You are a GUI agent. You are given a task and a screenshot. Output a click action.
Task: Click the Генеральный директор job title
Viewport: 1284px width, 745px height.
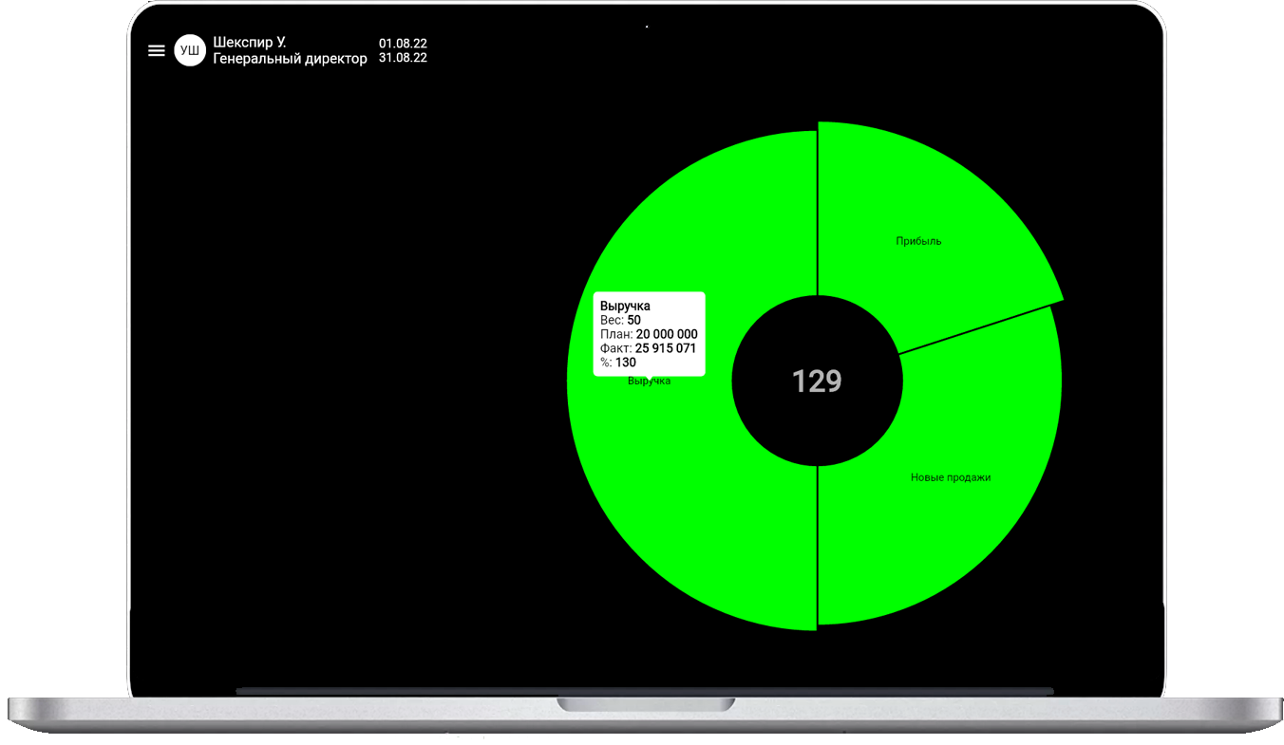(x=290, y=59)
